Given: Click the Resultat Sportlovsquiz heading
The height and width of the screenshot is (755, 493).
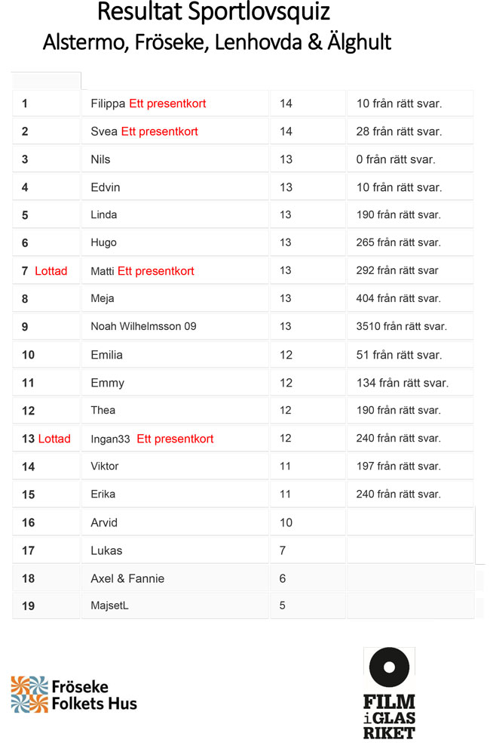Looking at the screenshot, I should [213, 13].
